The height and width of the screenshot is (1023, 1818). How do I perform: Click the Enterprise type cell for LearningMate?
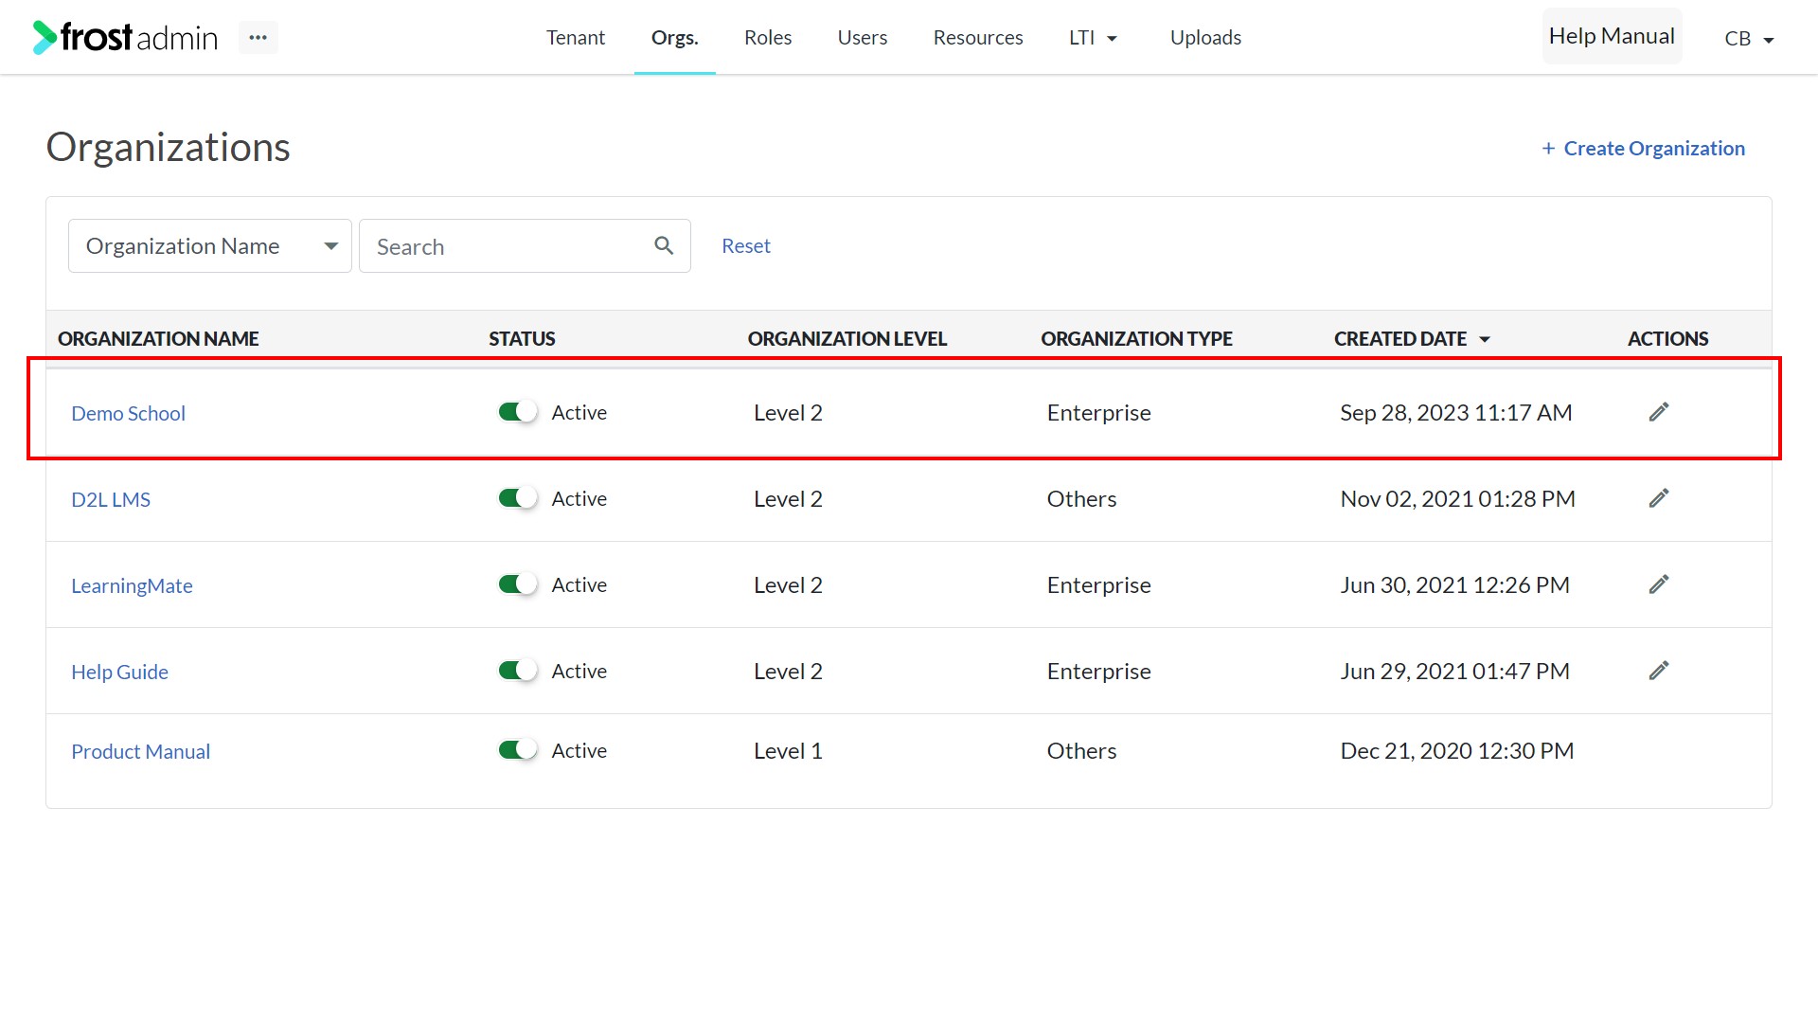1098,585
